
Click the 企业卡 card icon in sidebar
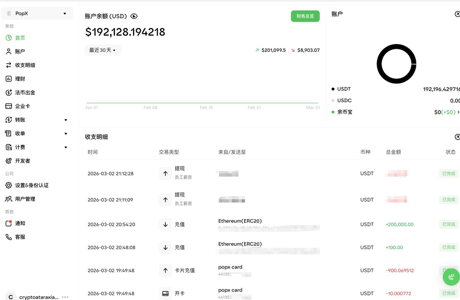point(8,106)
